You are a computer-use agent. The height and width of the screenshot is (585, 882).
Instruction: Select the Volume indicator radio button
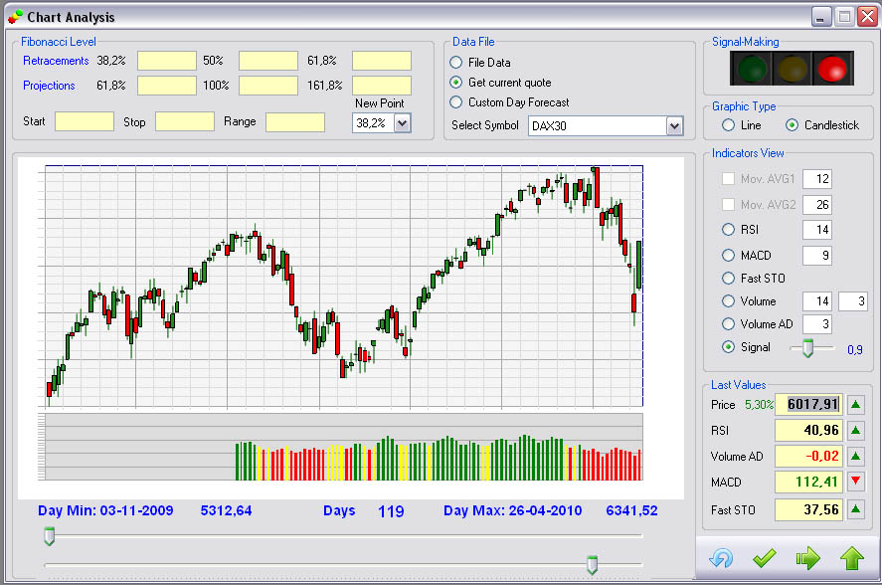[x=729, y=301]
